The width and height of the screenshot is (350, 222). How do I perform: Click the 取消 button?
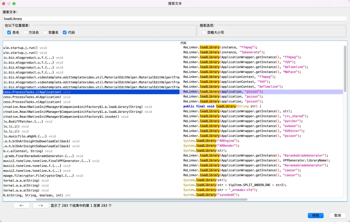coord(337,215)
